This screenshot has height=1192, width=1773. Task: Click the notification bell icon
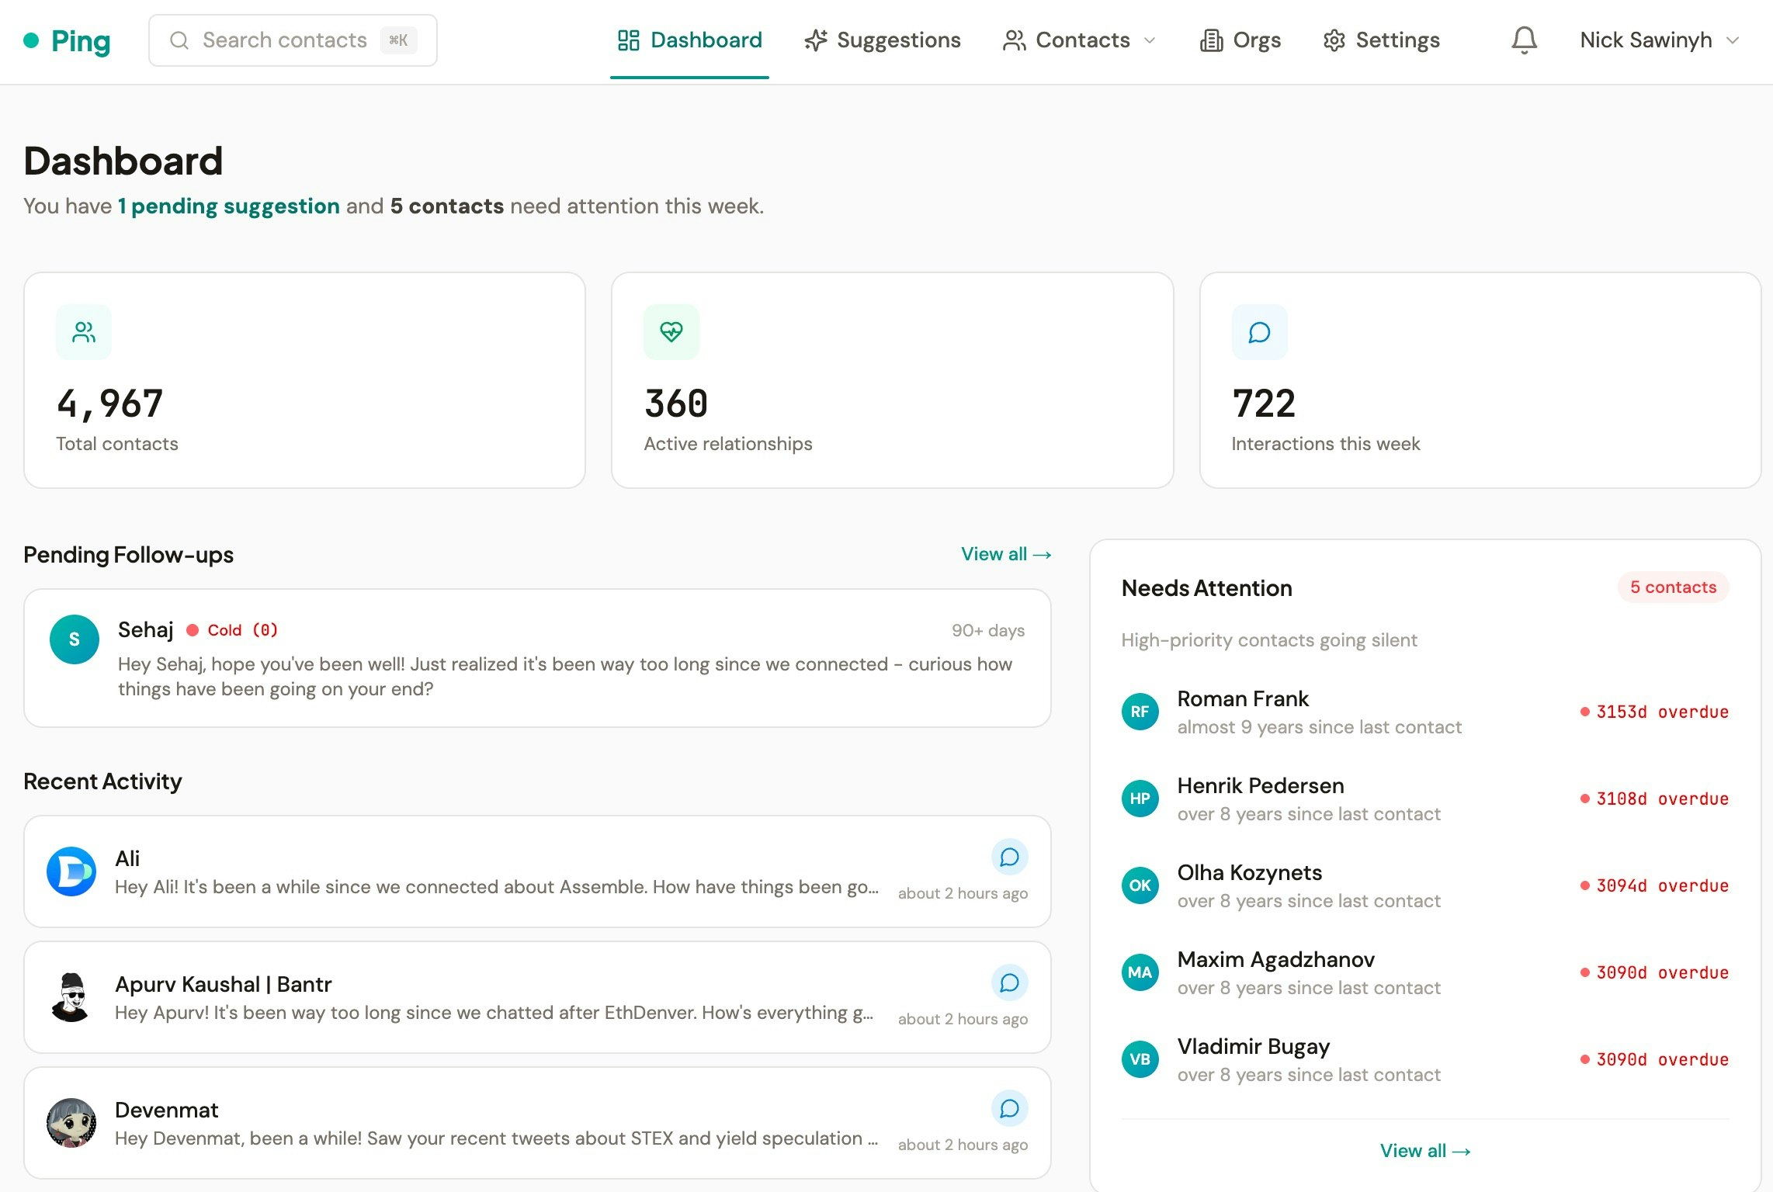[x=1524, y=40]
